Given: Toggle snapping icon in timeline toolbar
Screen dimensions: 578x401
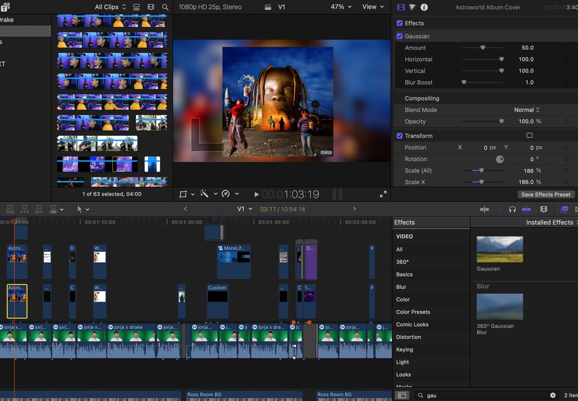Looking at the screenshot, I should click(x=527, y=209).
